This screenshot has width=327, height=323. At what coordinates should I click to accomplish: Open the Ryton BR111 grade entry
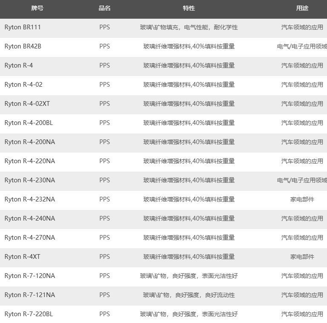tap(23, 27)
